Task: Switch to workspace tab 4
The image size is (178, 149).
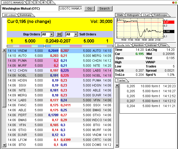Action: (x=43, y=2)
